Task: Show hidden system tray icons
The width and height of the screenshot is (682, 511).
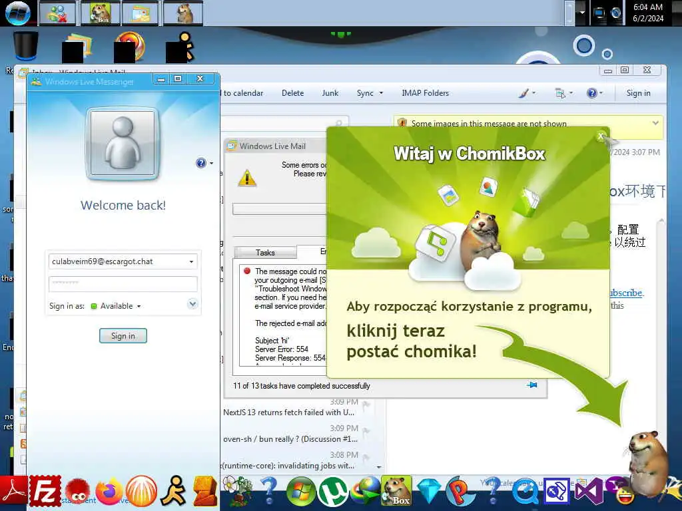Action: click(x=582, y=13)
